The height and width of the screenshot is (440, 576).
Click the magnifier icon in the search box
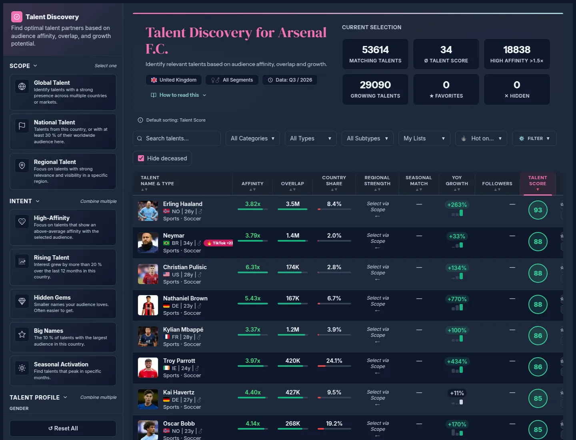140,138
